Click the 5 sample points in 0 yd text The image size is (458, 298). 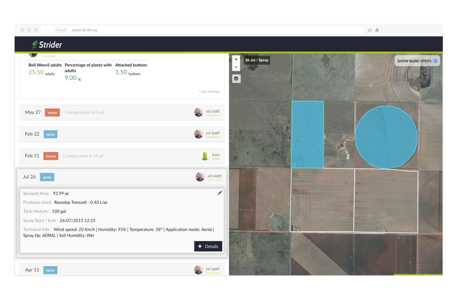click(x=84, y=113)
